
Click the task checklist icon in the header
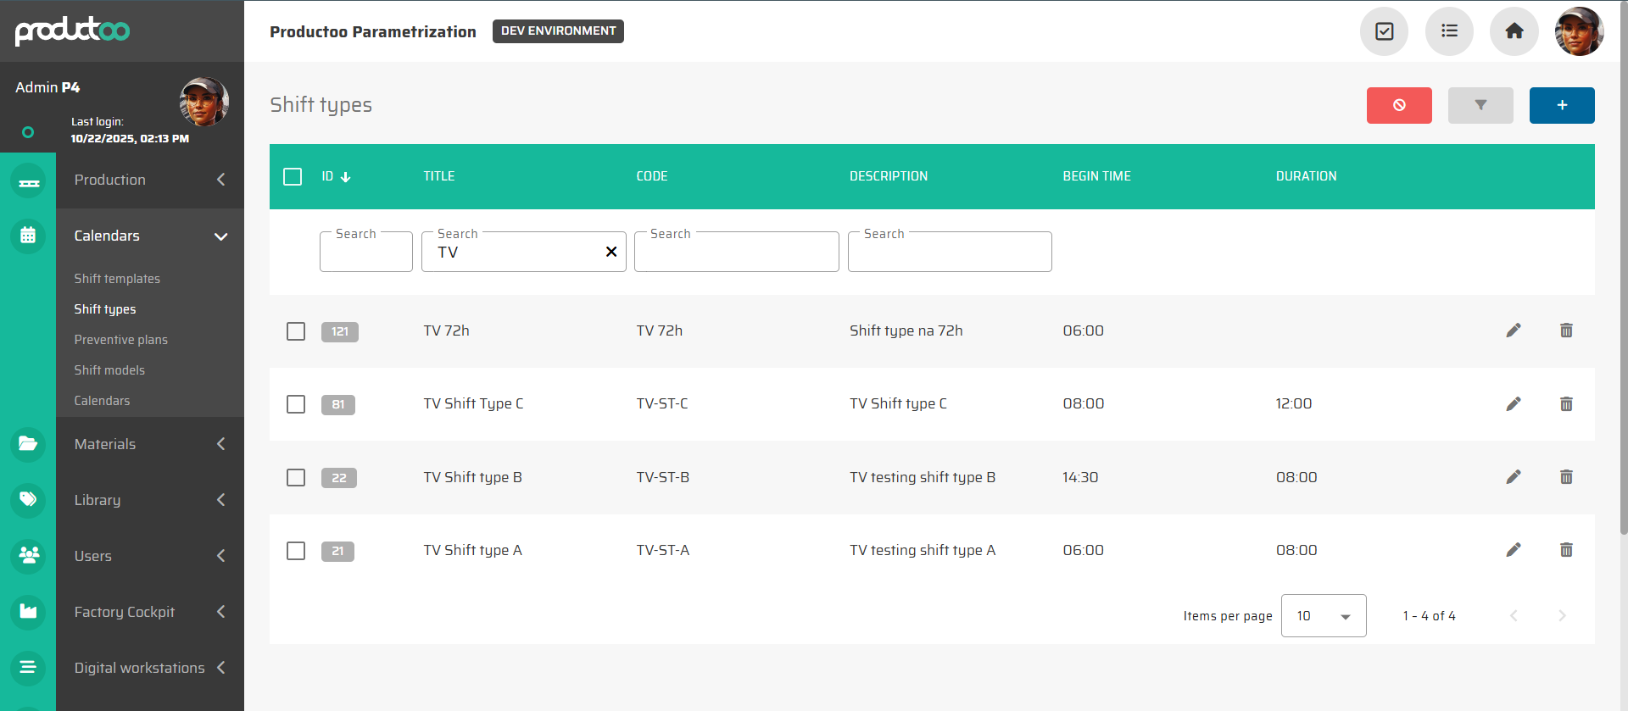click(x=1384, y=31)
